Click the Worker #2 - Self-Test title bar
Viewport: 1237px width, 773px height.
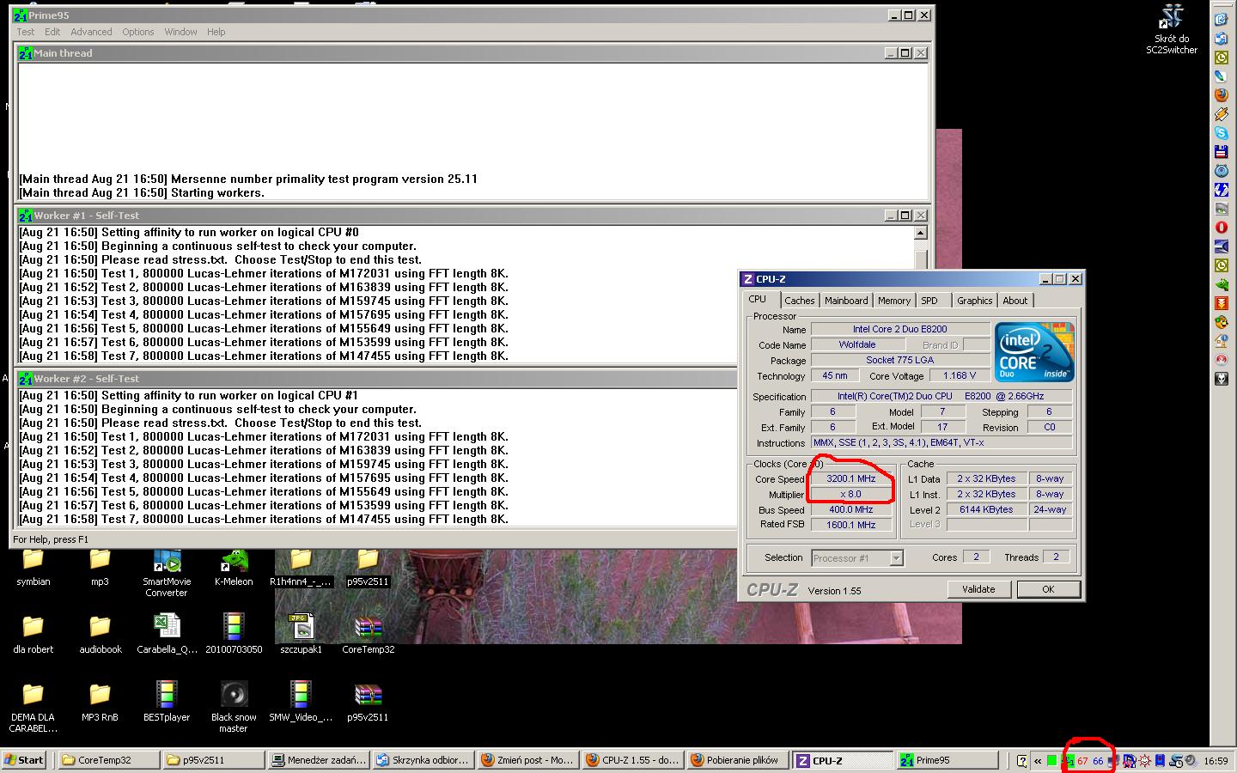(x=377, y=379)
